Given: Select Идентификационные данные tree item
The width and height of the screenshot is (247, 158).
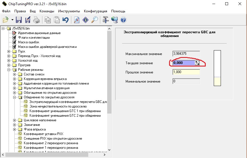Looking at the screenshot, I should tap(39, 33).
